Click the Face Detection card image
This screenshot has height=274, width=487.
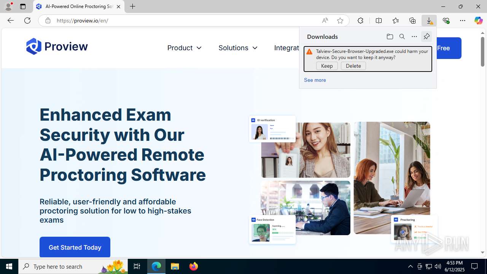[x=272, y=229]
